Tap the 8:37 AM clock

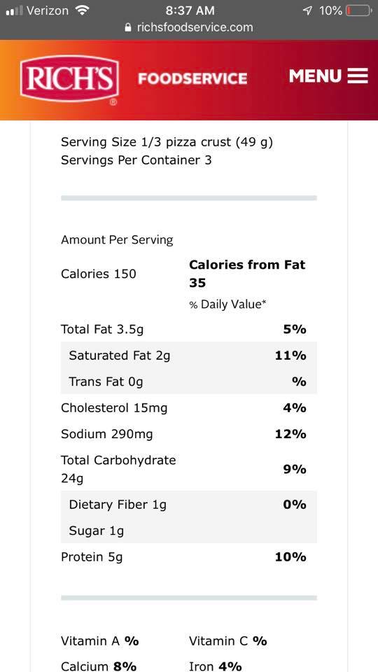pos(190,10)
